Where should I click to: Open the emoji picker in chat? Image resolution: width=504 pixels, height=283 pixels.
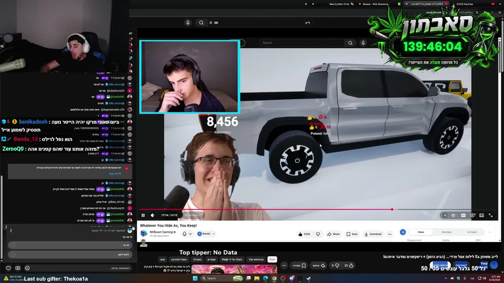(27, 268)
